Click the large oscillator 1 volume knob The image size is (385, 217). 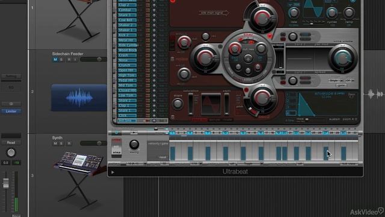click(x=262, y=17)
